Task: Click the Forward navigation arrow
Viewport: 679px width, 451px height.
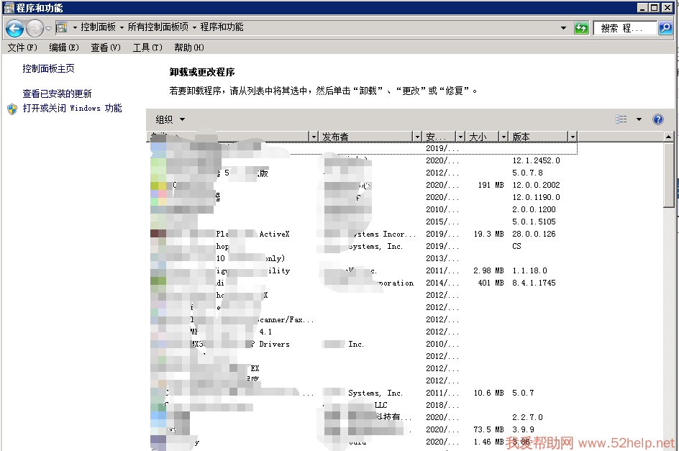Action: click(35, 29)
